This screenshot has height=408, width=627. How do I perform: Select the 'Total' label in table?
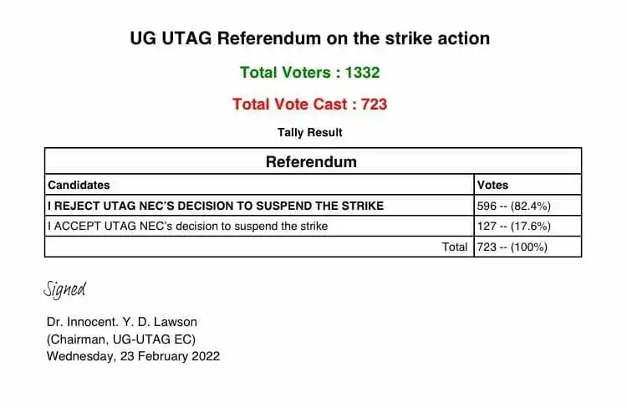tap(455, 247)
